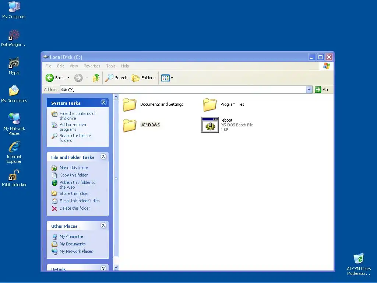Launch the DataWagon desktop shortcut
The width and height of the screenshot is (377, 283).
coord(14,38)
